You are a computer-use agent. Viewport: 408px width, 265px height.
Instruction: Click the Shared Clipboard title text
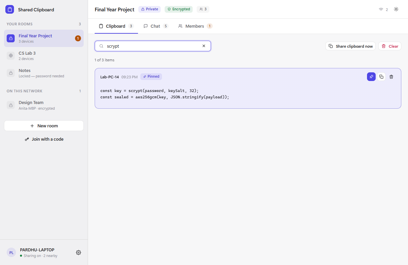pyautogui.click(x=36, y=10)
